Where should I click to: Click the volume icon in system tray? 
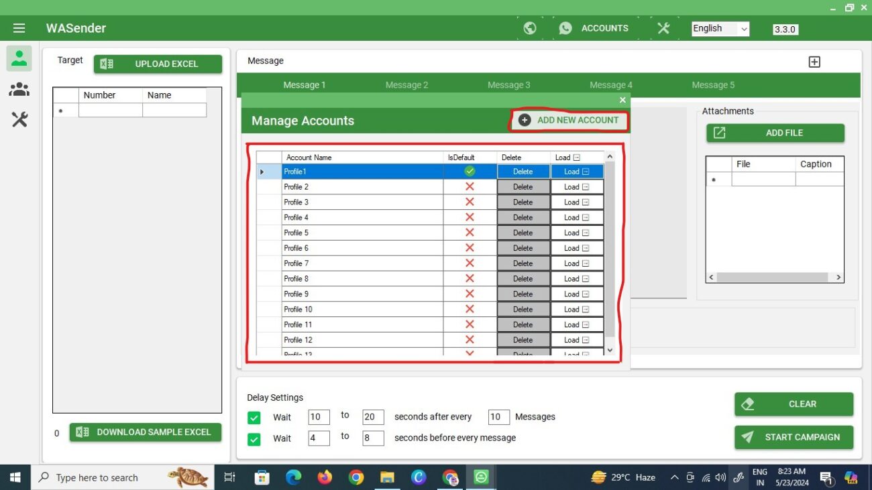pos(721,477)
